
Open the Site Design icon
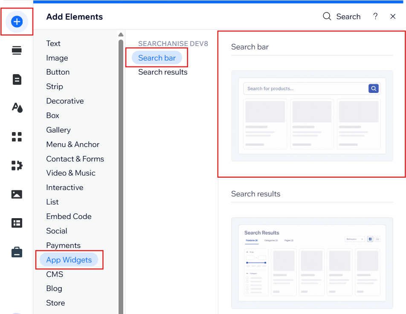(17, 108)
